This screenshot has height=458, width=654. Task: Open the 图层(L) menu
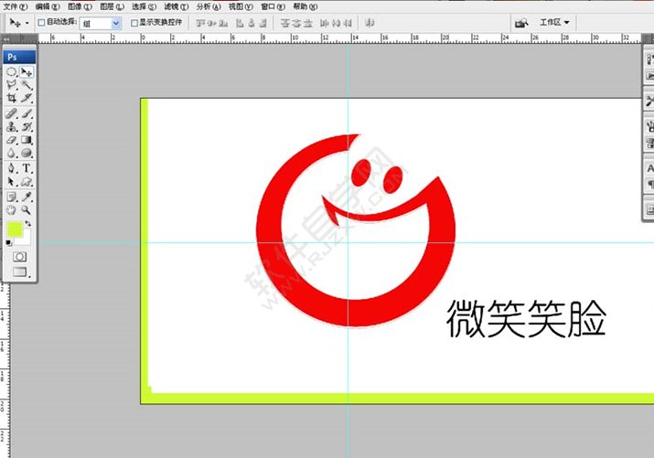tap(112, 6)
